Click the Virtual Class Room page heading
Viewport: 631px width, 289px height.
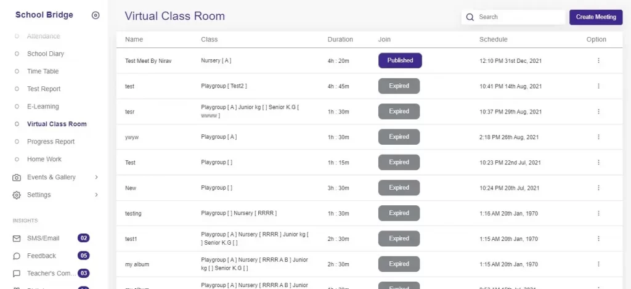click(174, 16)
